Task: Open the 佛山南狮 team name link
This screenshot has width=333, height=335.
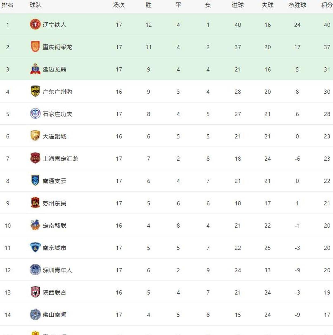Action: [54, 315]
